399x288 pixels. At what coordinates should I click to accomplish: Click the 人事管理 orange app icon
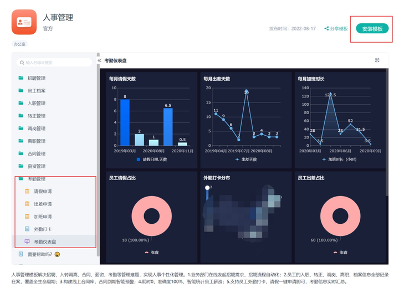[x=24, y=22]
